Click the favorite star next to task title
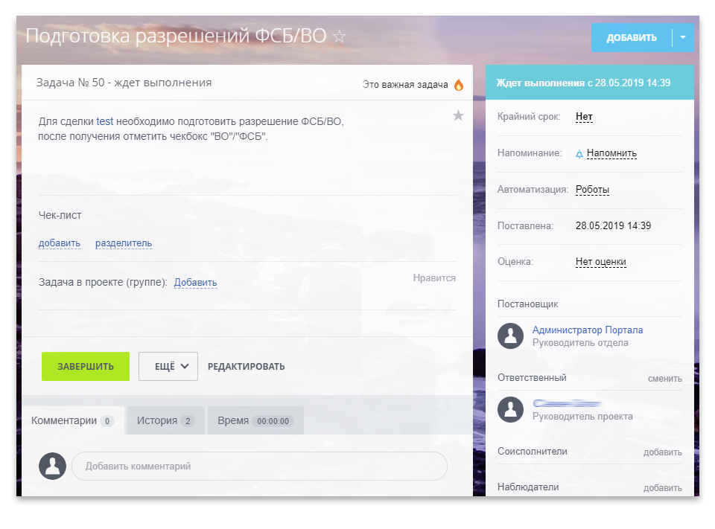 [340, 36]
